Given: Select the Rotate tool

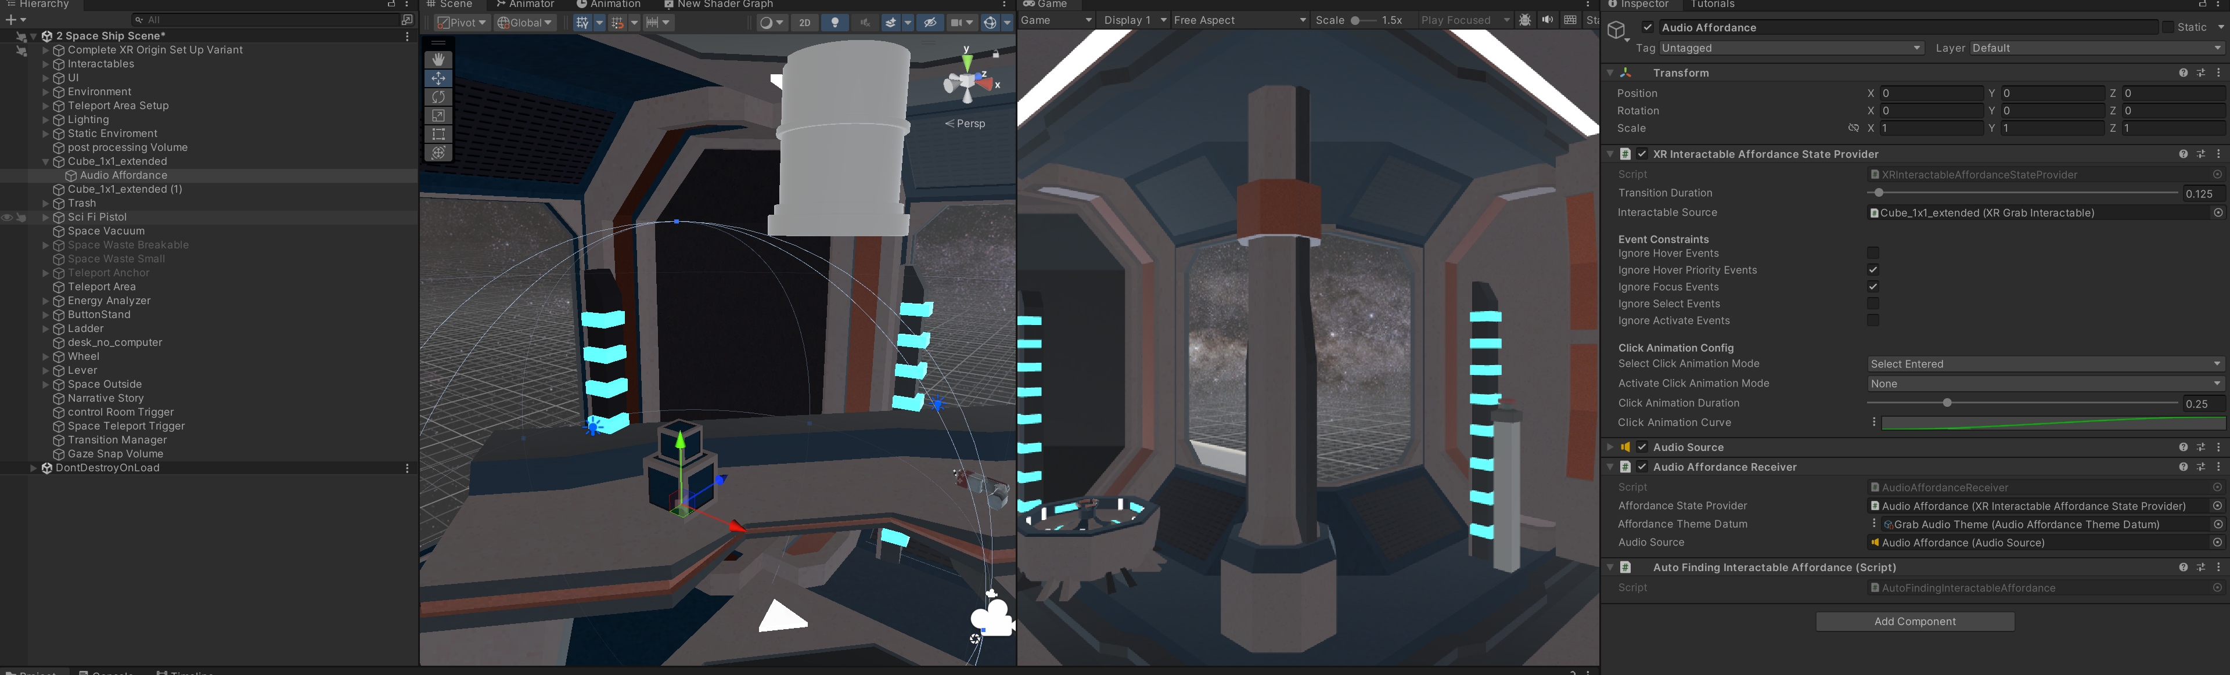Looking at the screenshot, I should point(439,97).
